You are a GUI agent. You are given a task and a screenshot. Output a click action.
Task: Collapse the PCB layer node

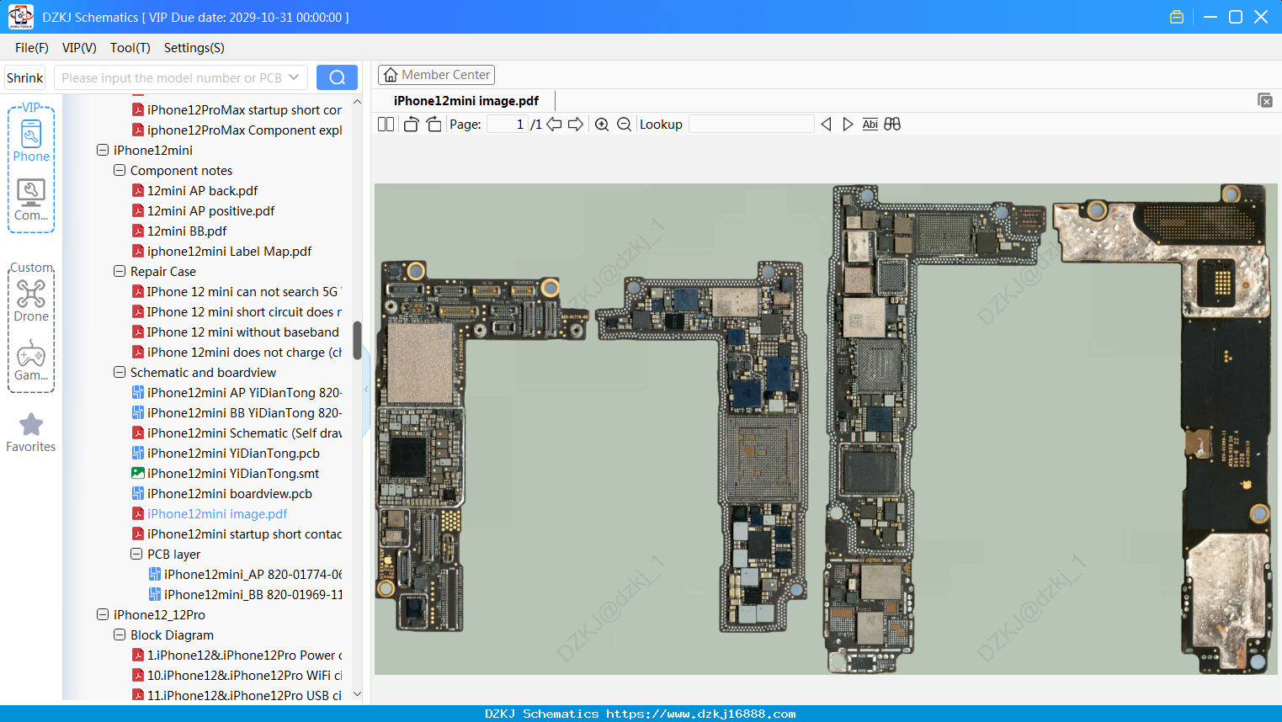click(x=136, y=554)
